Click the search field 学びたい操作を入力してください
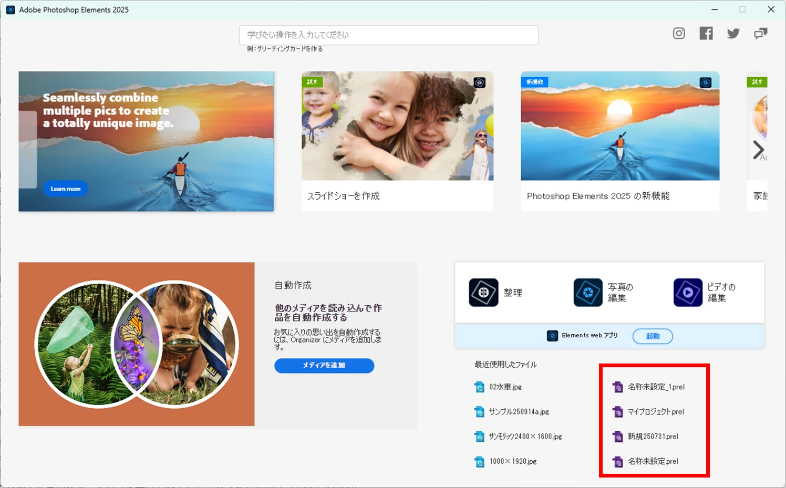Image resolution: width=786 pixels, height=488 pixels. click(389, 35)
